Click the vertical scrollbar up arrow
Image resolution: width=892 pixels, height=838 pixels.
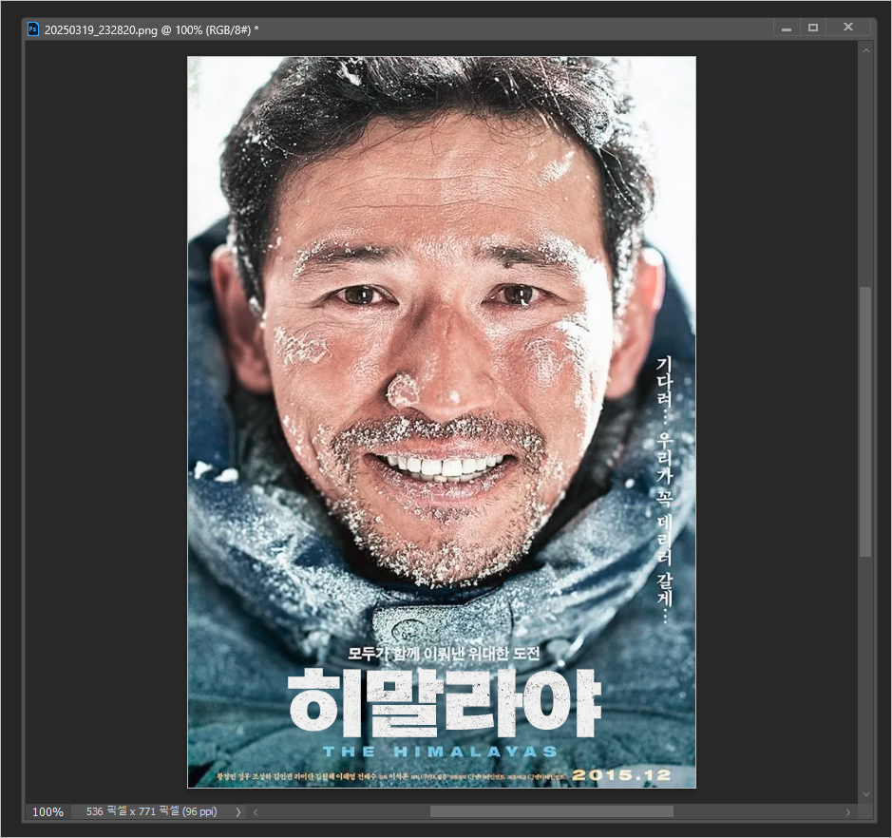[x=865, y=50]
